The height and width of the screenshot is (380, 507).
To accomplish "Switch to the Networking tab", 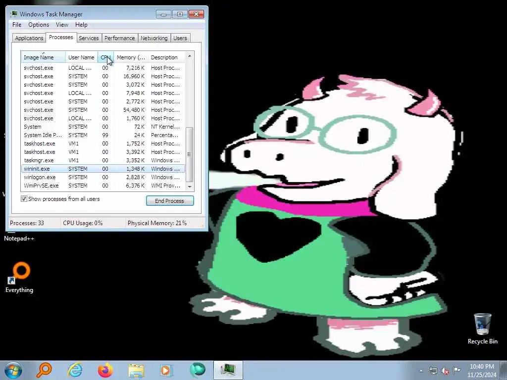I will (154, 38).
